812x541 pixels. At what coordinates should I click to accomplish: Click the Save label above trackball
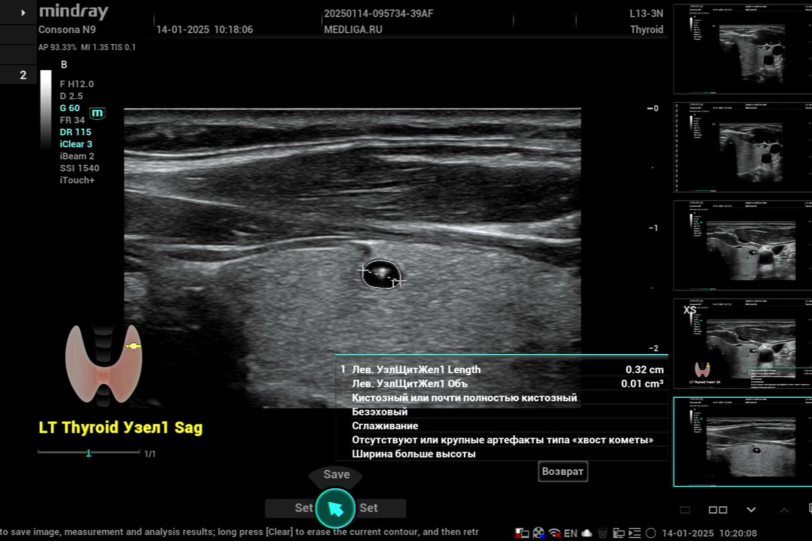(x=336, y=474)
